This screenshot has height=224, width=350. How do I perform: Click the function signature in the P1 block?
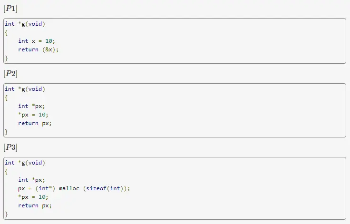tap(25, 24)
